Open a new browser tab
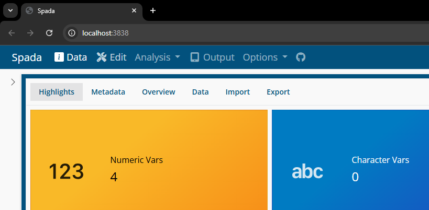The width and height of the screenshot is (429, 210). click(x=153, y=10)
